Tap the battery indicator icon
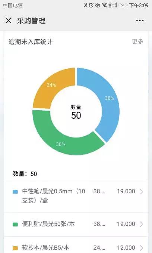Image resolution: width=152 pixels, height=253 pixels. [x=123, y=5]
